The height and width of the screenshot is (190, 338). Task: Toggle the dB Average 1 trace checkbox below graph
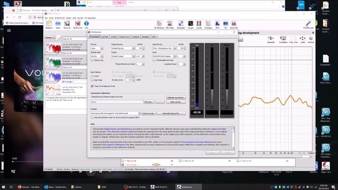coord(123,165)
